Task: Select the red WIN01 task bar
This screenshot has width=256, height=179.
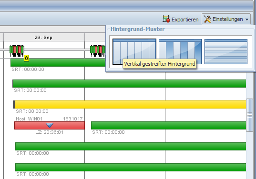Action: coord(49,125)
